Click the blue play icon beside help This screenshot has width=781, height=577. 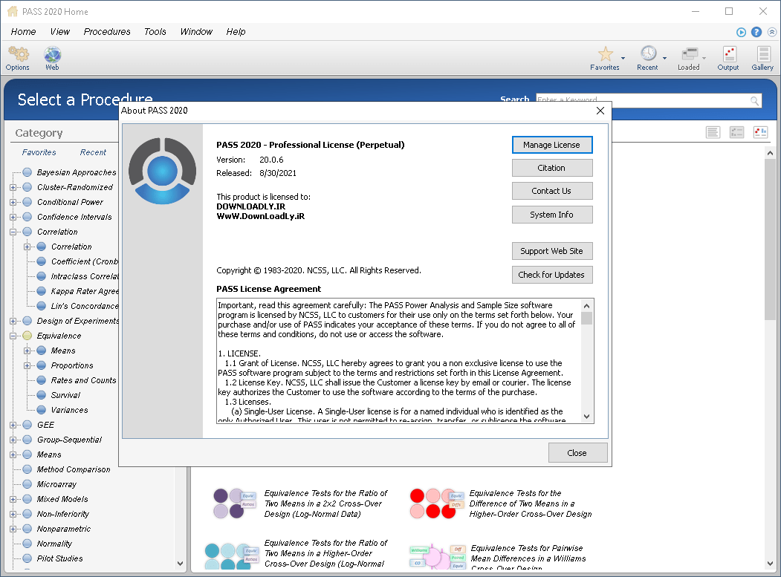741,32
